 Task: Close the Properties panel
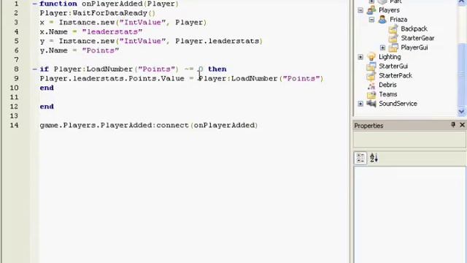[462, 125]
